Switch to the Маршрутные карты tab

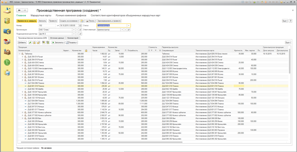point(41,16)
